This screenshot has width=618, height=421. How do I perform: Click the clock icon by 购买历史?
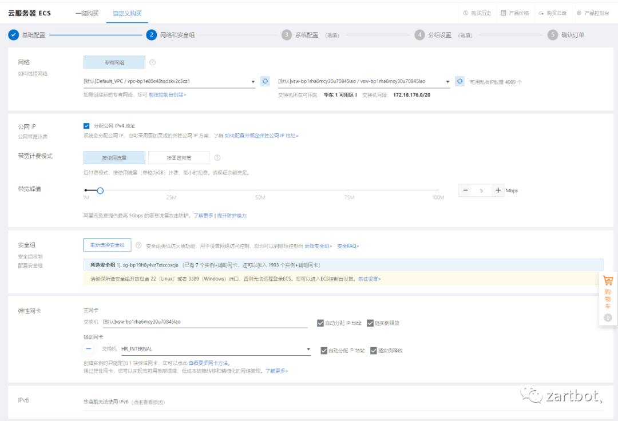pyautogui.click(x=465, y=13)
